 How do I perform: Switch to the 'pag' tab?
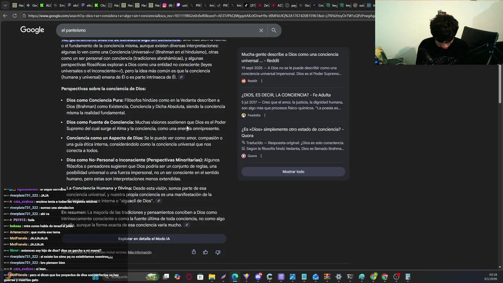tap(292, 6)
